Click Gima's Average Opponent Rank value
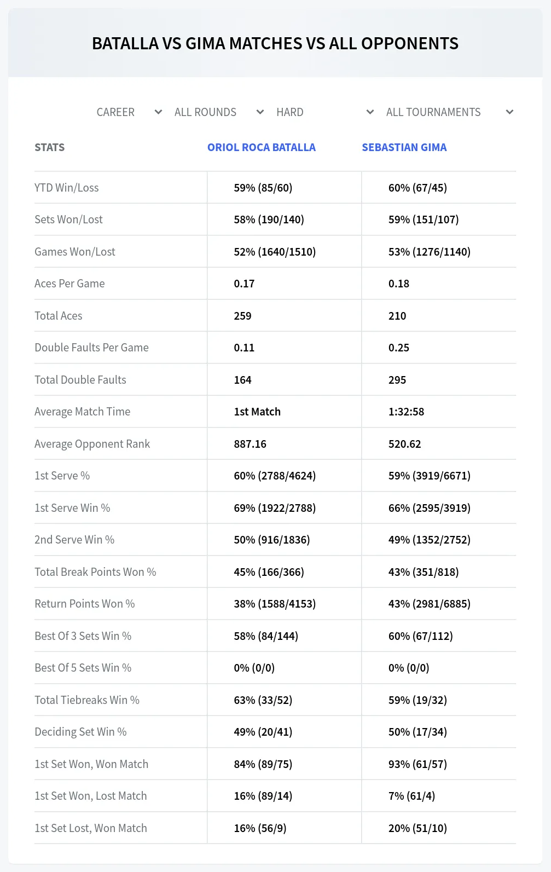The image size is (551, 872). [x=405, y=444]
